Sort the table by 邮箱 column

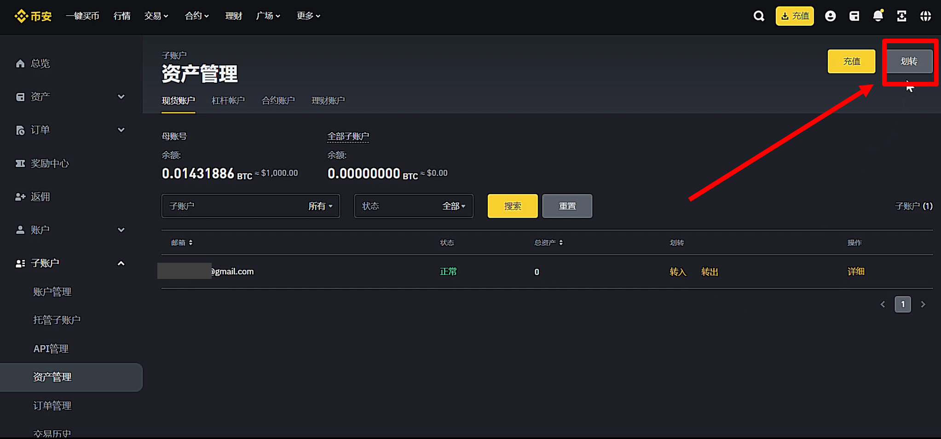182,243
